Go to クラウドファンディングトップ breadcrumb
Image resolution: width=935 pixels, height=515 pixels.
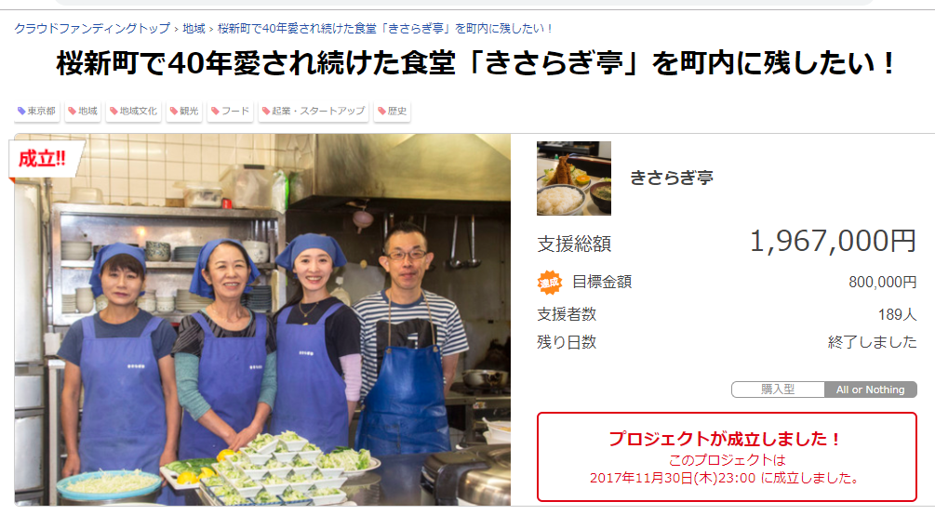coord(92,29)
